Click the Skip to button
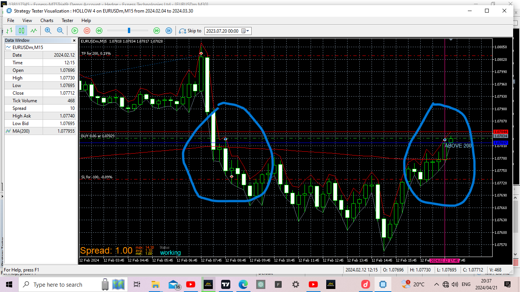Screen dimensions: 520x292 coord(190,31)
